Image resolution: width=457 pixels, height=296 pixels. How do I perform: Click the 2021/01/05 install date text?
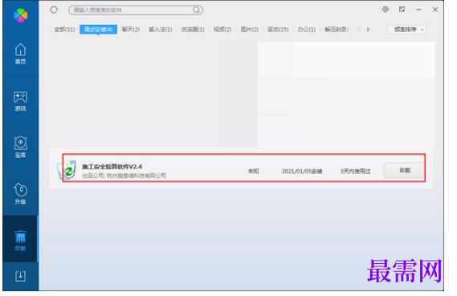click(x=302, y=171)
